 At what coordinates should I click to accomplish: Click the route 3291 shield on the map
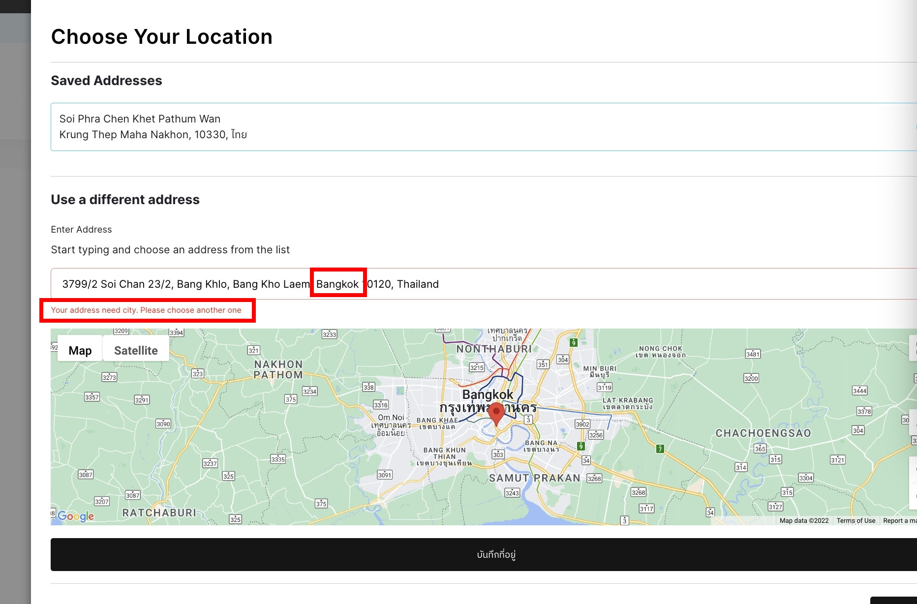coord(142,400)
